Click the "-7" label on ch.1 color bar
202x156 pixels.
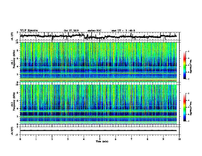pyautogui.click(x=188, y=79)
